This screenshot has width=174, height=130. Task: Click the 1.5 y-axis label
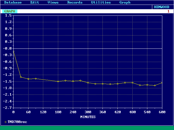(x=8, y=15)
